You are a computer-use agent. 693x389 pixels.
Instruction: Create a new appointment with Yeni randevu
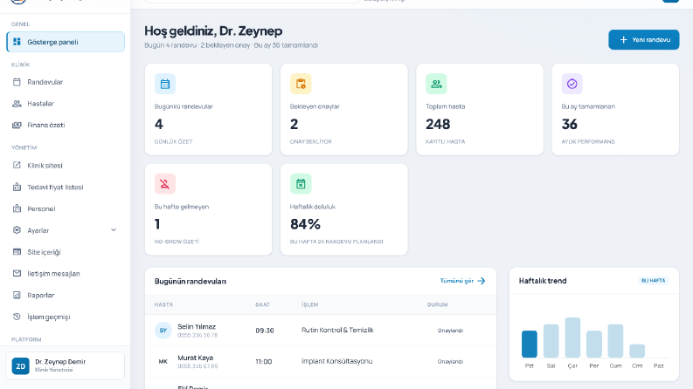tap(643, 40)
